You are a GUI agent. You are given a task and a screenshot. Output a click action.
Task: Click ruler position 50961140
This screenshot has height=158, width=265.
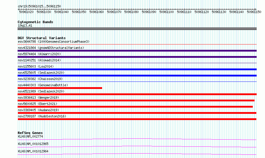point(237,12)
